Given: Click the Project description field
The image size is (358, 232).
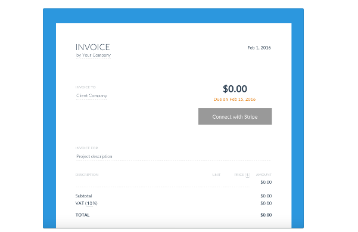Looking at the screenshot, I should coord(173,156).
